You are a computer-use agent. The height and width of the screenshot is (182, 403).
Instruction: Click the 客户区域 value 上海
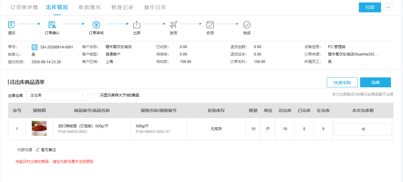coord(109,62)
